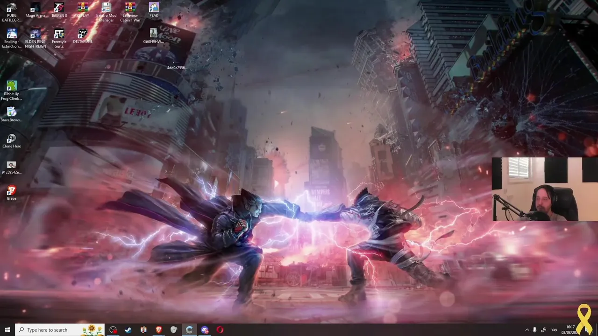Select the Freestyle GunZ shortcut
This screenshot has width=598, height=336.
click(59, 38)
